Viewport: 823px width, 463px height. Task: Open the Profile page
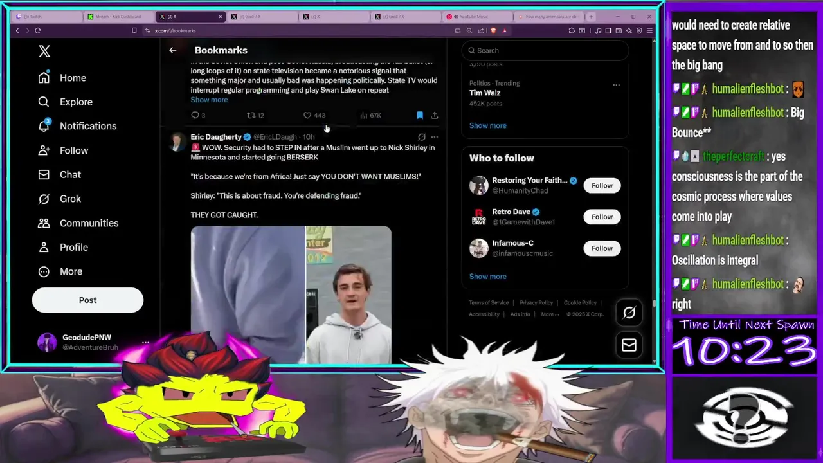pos(63,247)
